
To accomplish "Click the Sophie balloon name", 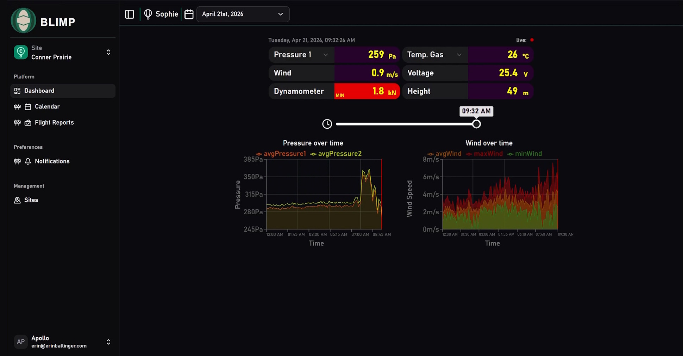I will click(167, 14).
